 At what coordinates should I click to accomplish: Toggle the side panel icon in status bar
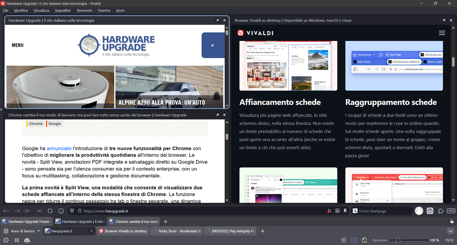16,240
